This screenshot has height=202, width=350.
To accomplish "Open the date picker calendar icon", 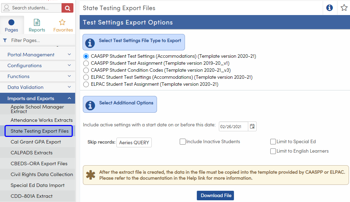I will pyautogui.click(x=252, y=126).
